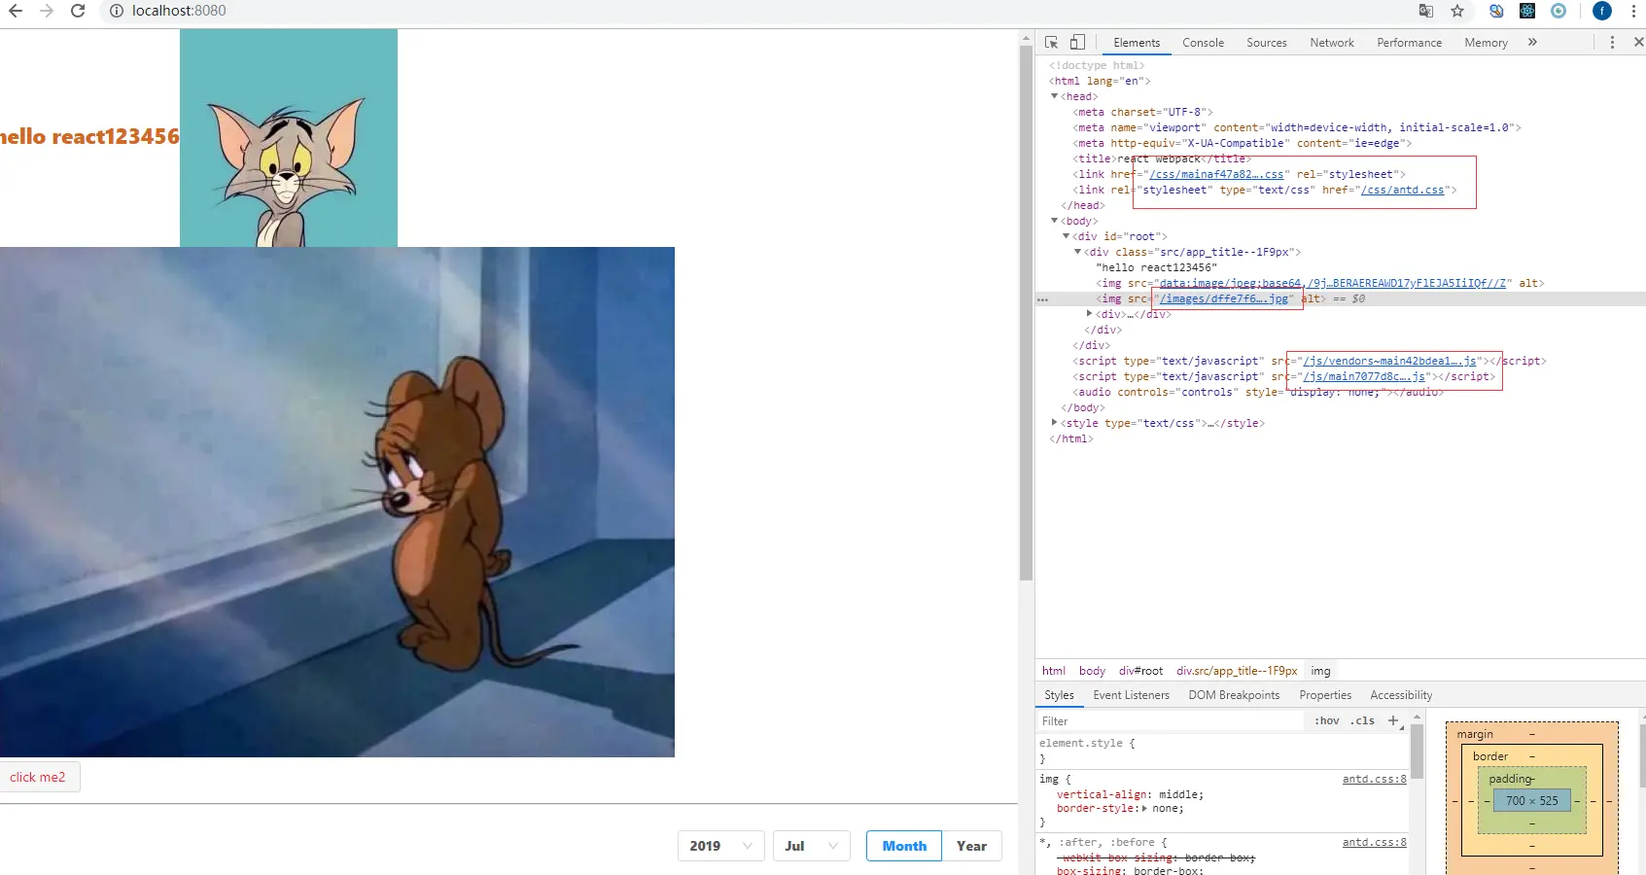The width and height of the screenshot is (1646, 875).
Task: Open the Memory tab
Action: 1486,43
